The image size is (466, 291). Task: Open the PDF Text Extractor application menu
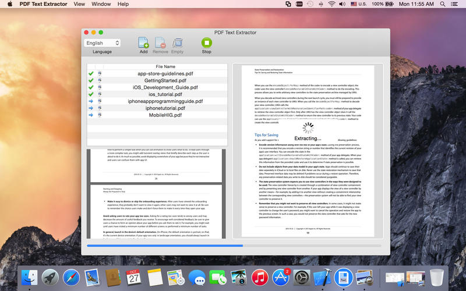[43, 4]
